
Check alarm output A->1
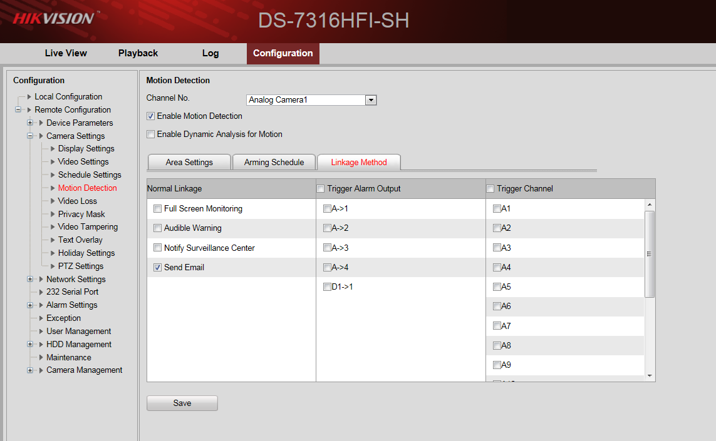click(327, 208)
